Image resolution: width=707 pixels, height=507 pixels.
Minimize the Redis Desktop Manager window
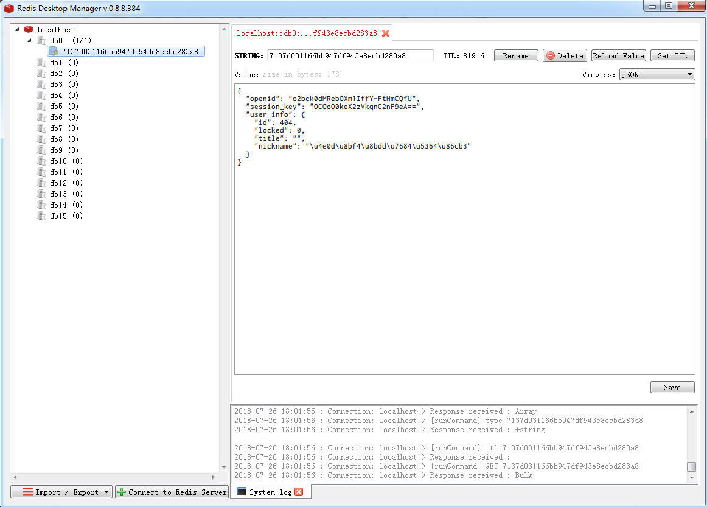pyautogui.click(x=652, y=6)
